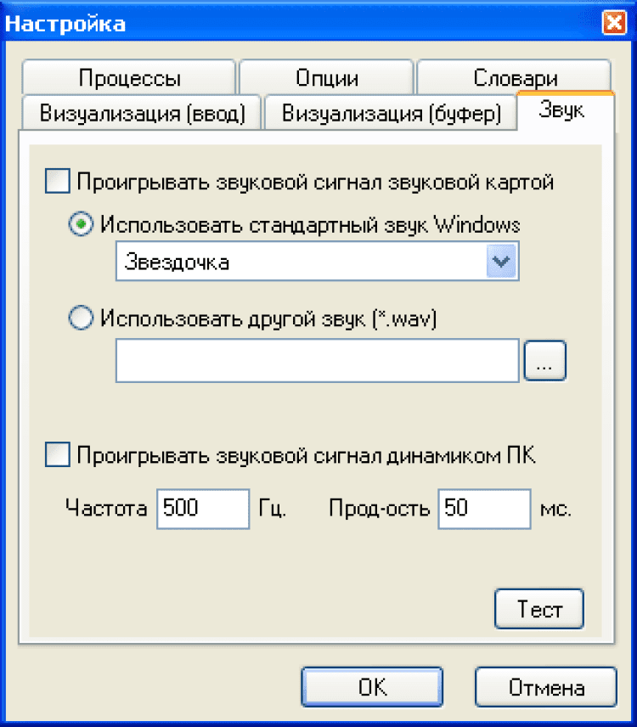Expand the Звездочка sound dropdown arrow

(502, 262)
